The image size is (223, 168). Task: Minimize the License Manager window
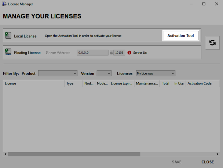tap(191, 4)
